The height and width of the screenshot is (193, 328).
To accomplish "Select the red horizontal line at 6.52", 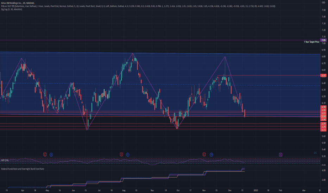I will tap(269, 75).
